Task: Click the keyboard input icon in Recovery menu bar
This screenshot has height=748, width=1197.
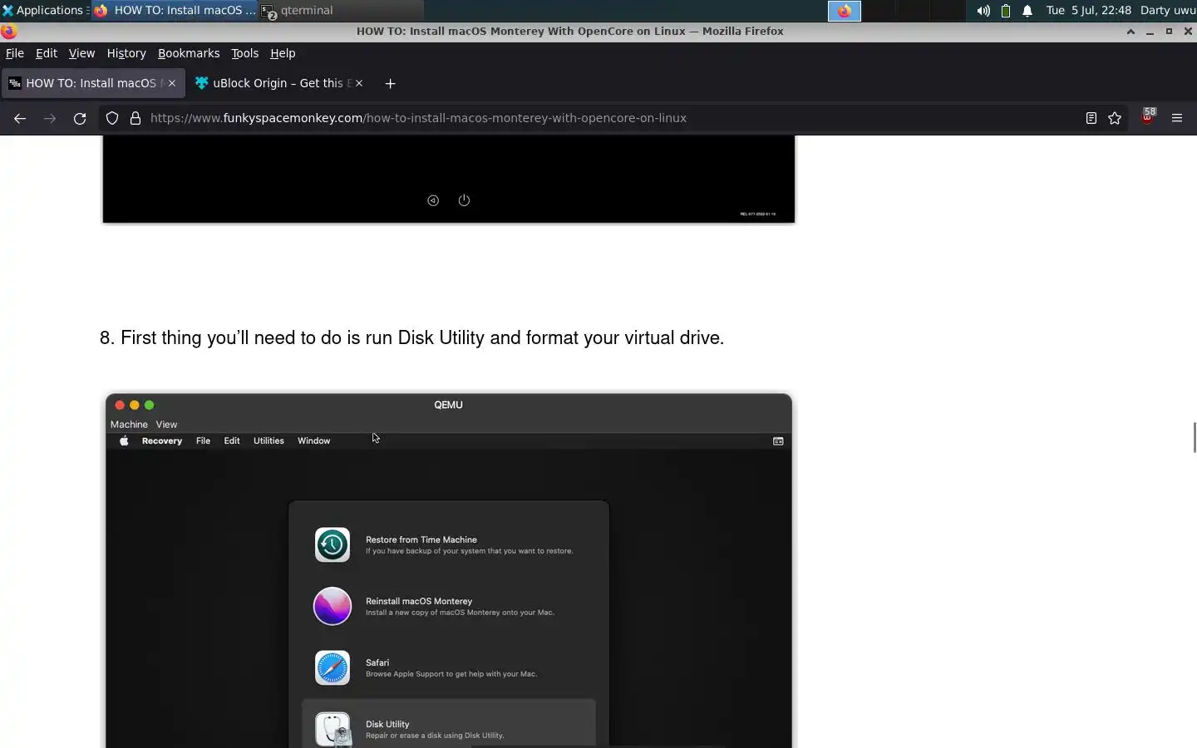Action: click(778, 441)
